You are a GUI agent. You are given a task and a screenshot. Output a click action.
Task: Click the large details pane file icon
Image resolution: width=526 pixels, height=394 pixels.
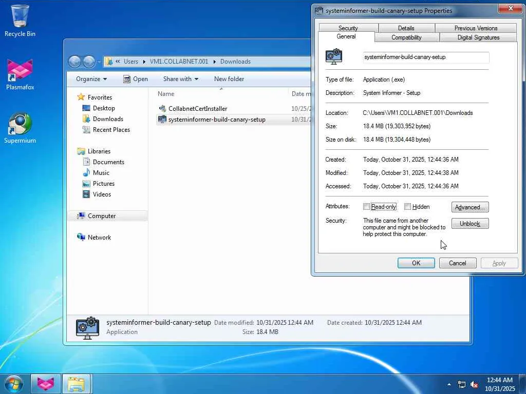[x=87, y=328]
